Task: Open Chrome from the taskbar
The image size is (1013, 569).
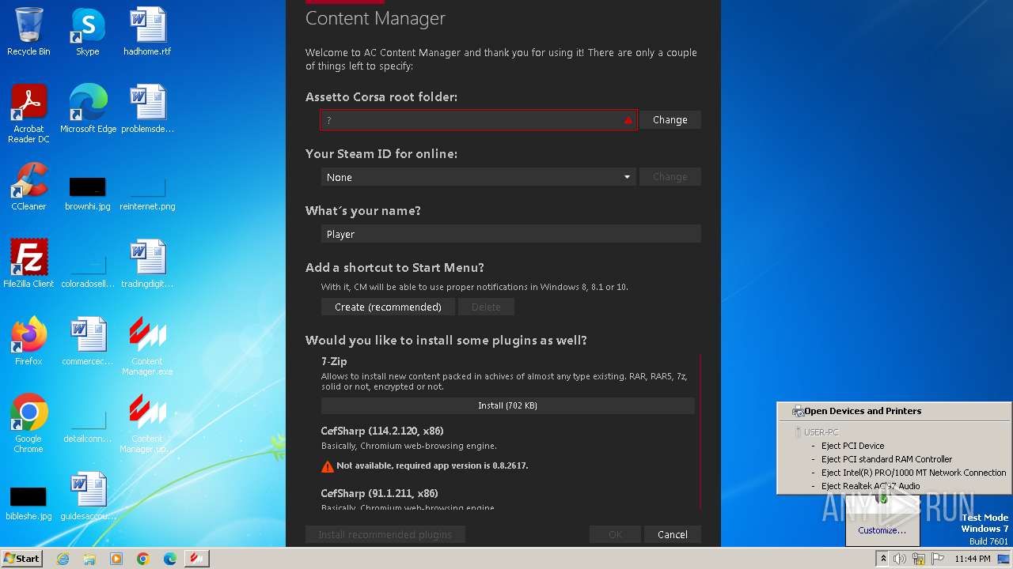Action: 143,559
